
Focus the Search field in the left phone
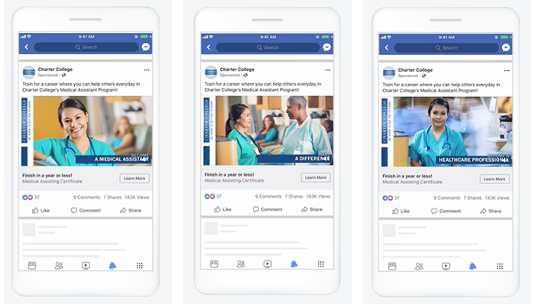point(86,47)
